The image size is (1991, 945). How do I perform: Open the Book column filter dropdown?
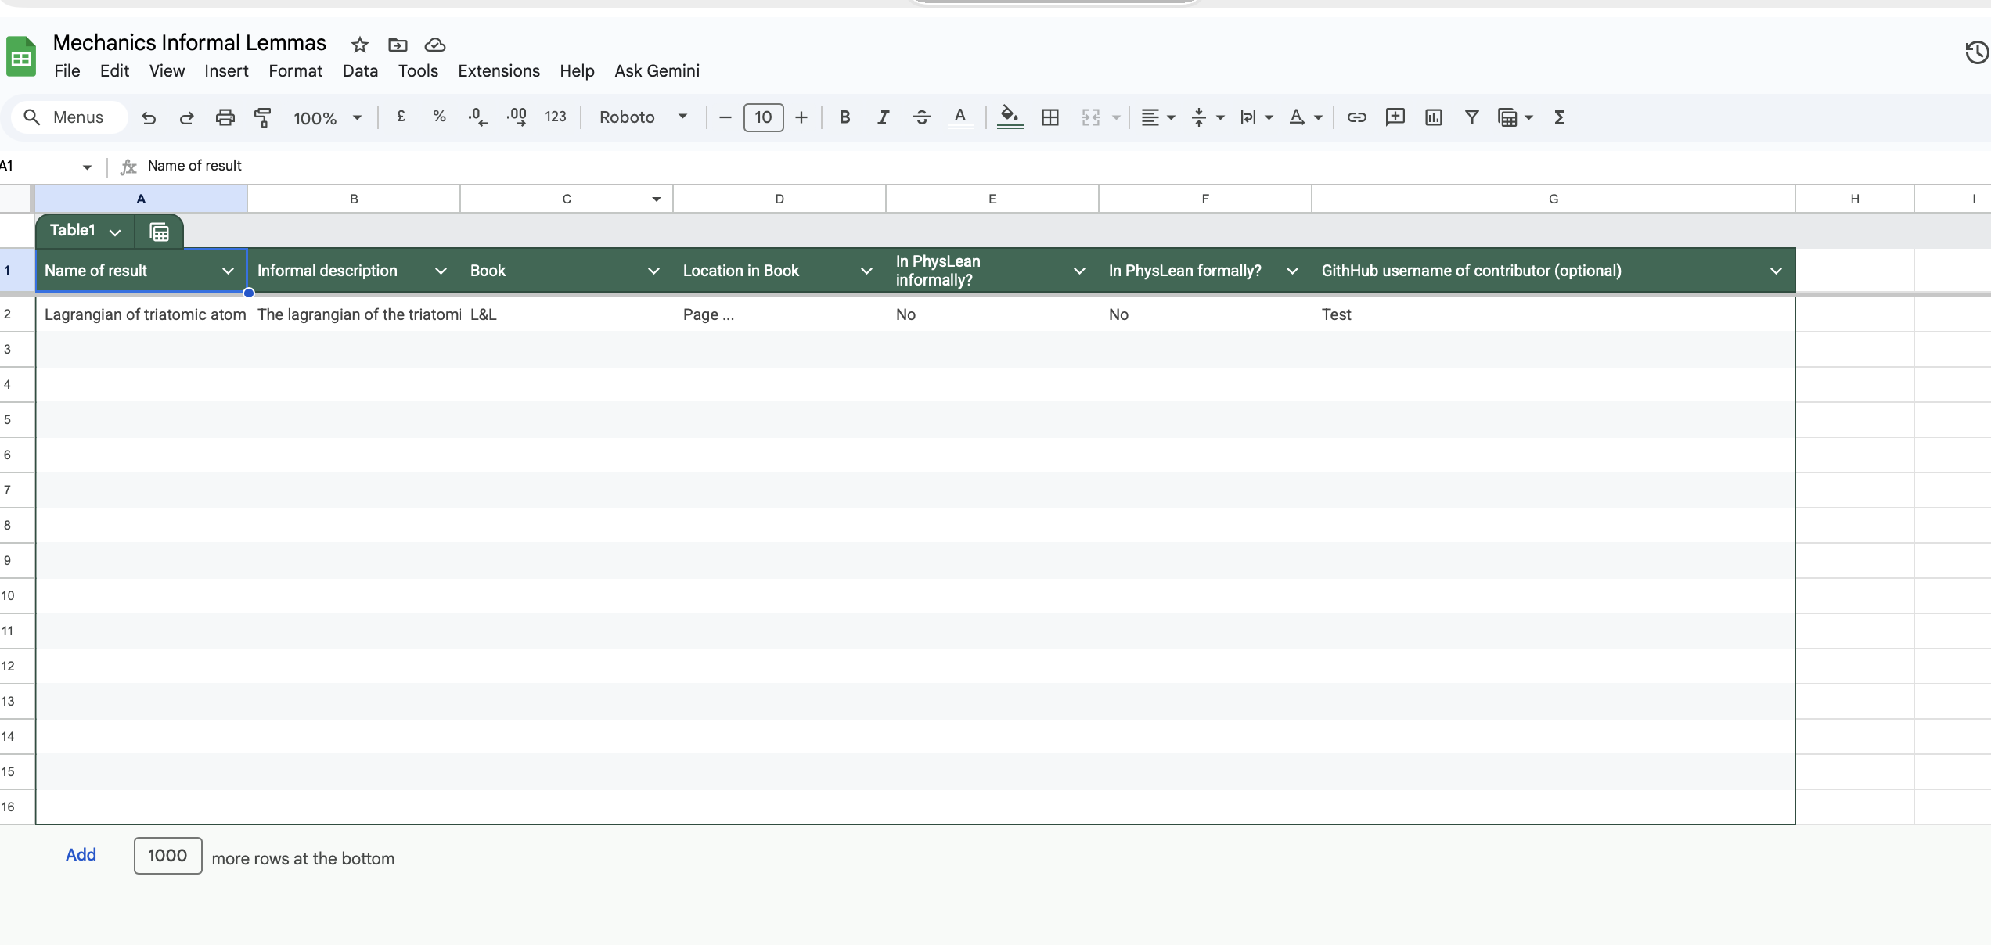coord(653,271)
